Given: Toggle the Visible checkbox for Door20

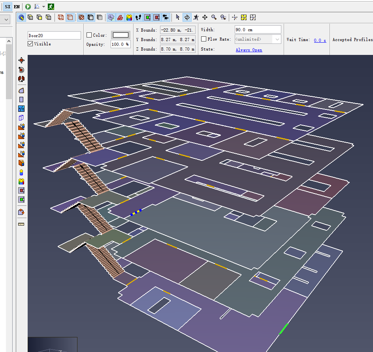Looking at the screenshot, I should [x=30, y=44].
